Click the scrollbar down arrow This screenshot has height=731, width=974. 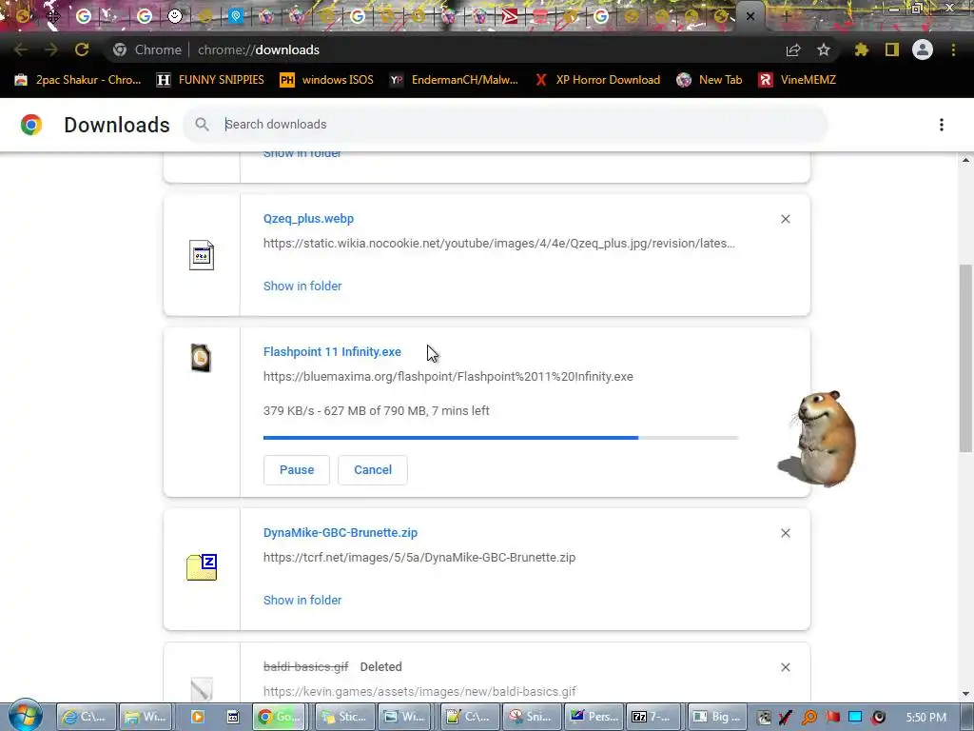pyautogui.click(x=965, y=694)
